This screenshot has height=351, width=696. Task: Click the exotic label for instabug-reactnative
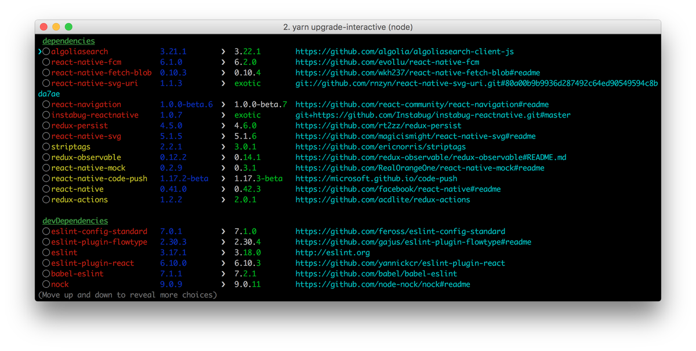(x=248, y=115)
